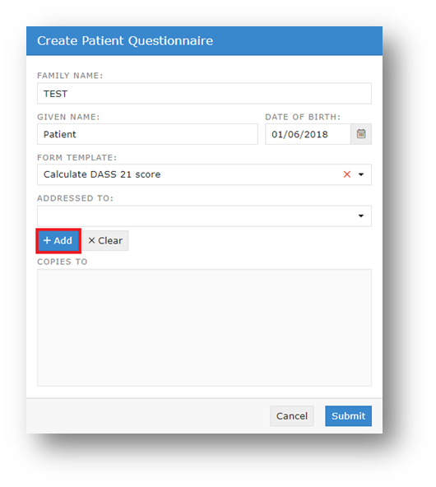
Task: Click the blue Add button
Action: tap(58, 241)
